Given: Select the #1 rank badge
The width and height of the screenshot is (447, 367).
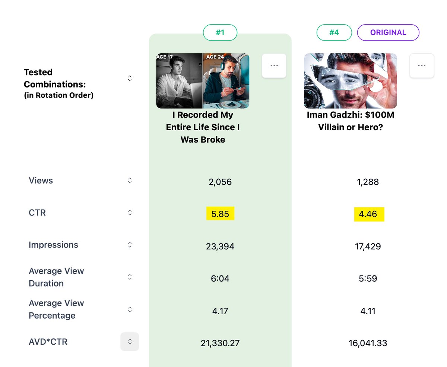Looking at the screenshot, I should pyautogui.click(x=220, y=32).
